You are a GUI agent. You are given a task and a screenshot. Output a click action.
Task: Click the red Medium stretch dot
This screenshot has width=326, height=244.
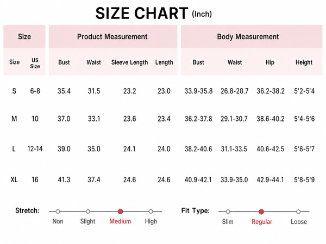pyautogui.click(x=120, y=211)
